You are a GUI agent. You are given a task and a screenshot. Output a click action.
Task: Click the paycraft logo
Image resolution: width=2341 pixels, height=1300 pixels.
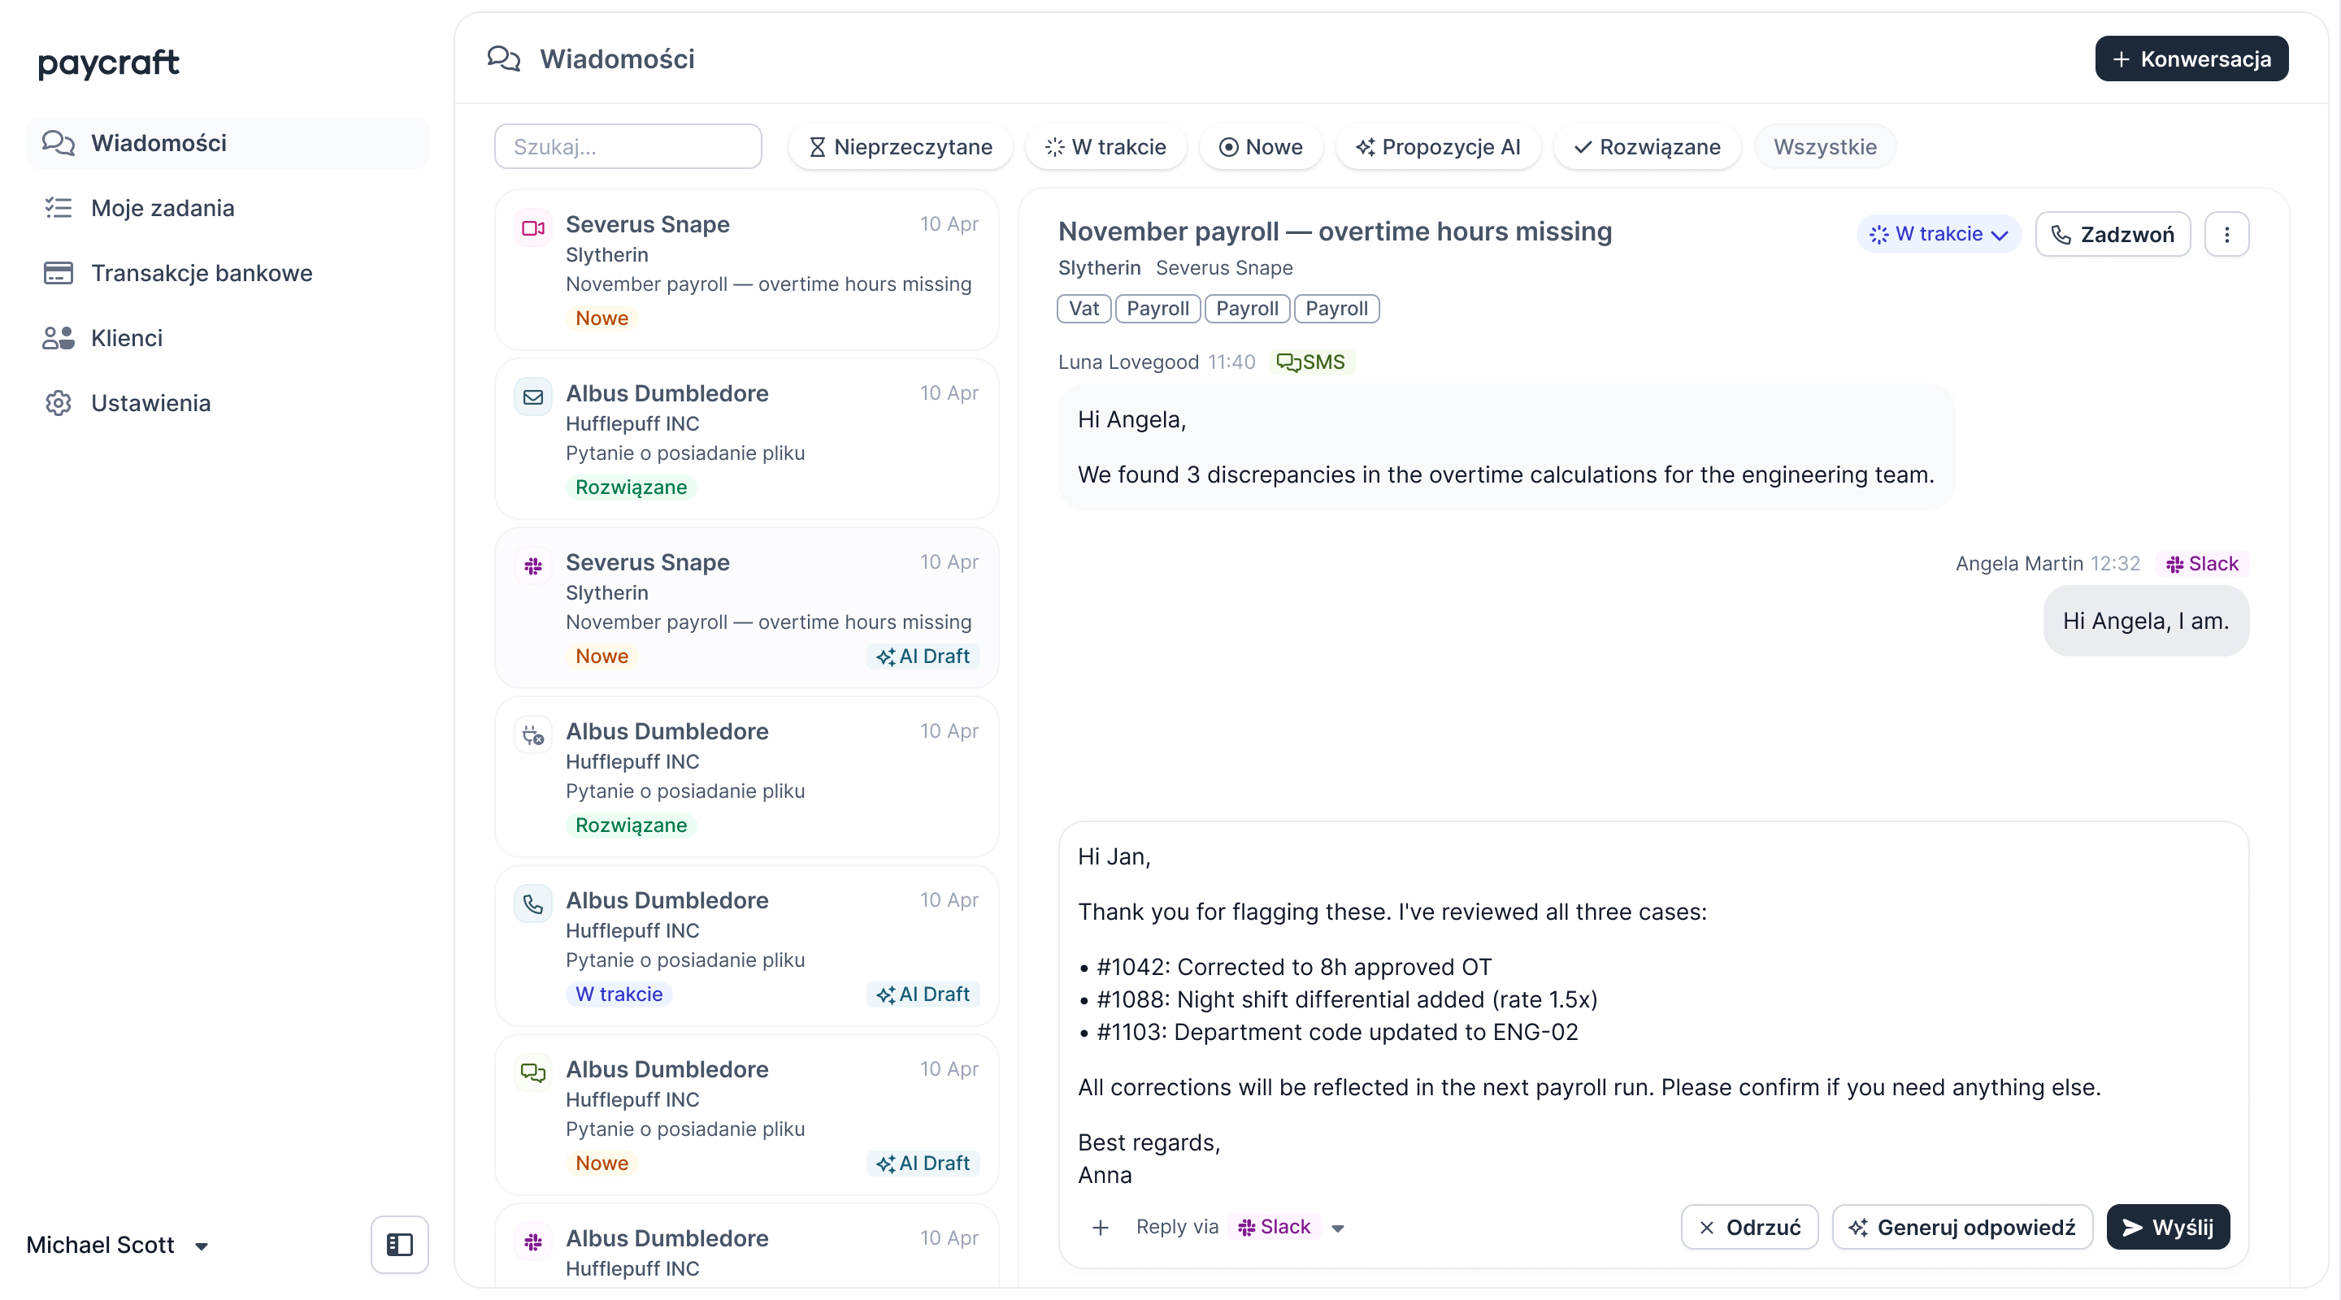pyautogui.click(x=108, y=63)
